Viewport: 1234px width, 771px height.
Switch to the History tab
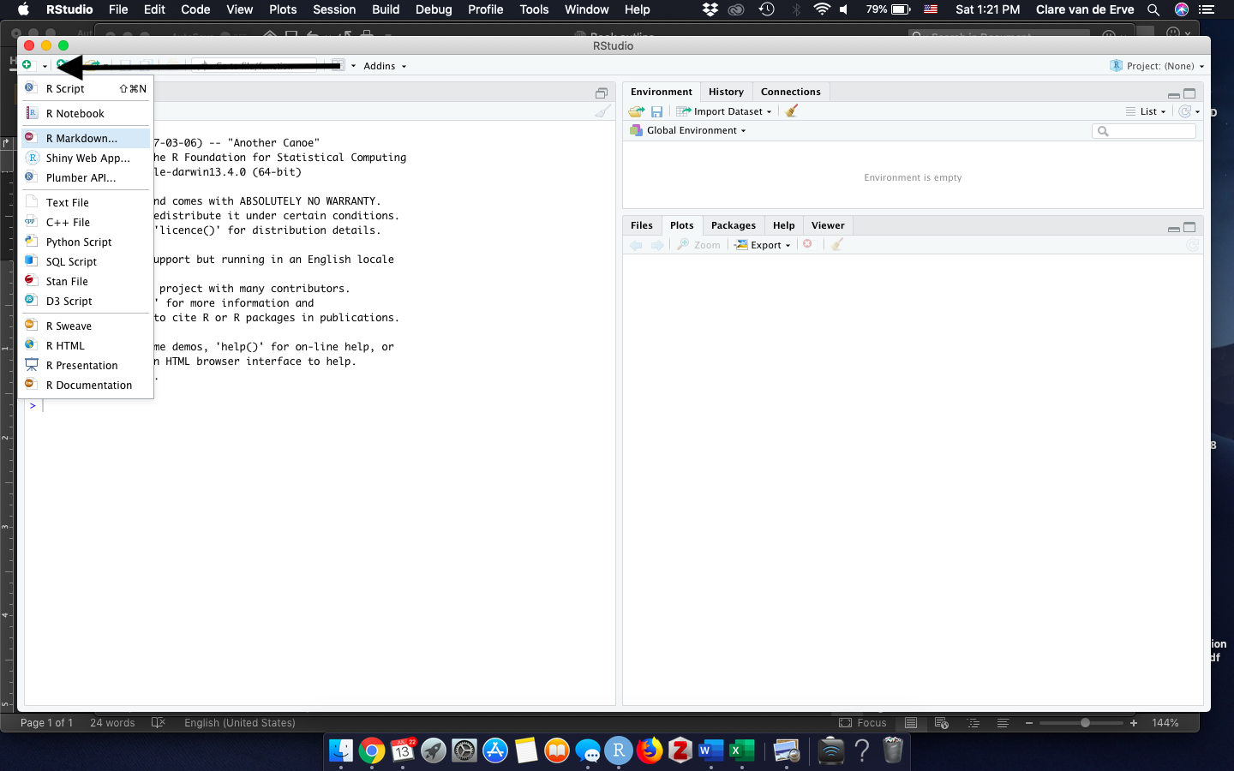point(726,92)
